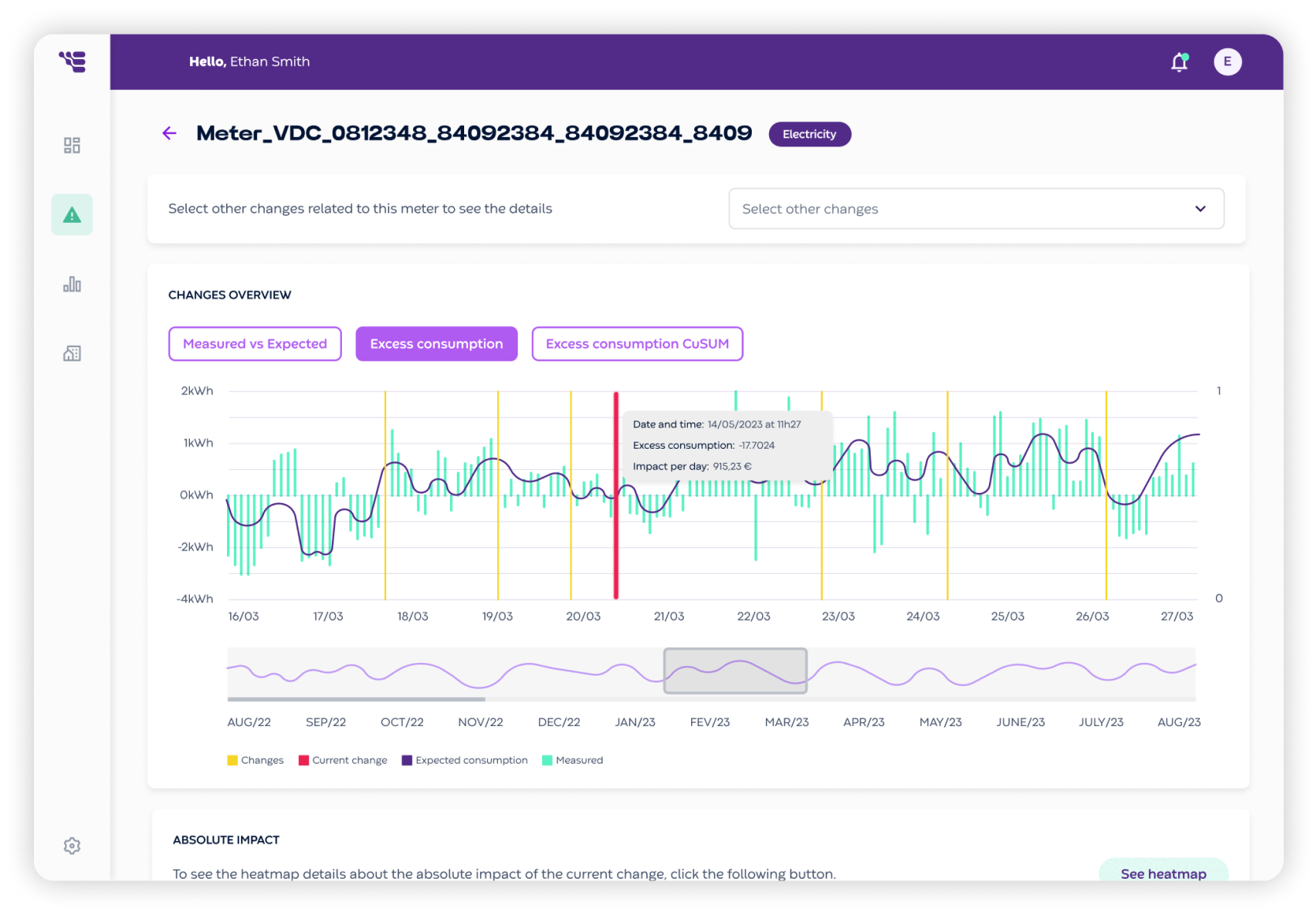Click the JAN/23 month label
This screenshot has height=915, width=1316.
pos(635,722)
